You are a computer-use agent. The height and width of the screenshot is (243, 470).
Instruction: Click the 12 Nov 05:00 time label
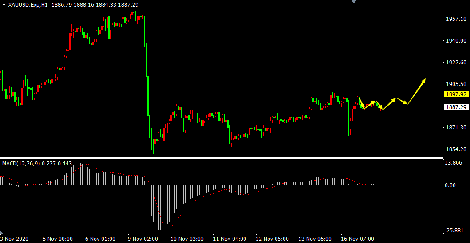[272, 239]
